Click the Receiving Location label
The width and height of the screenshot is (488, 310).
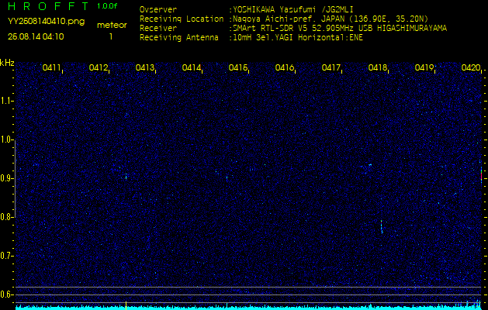[x=182, y=19]
